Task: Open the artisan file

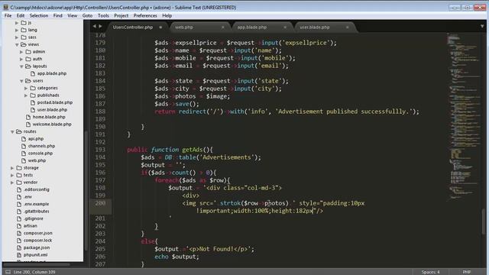Action: click(x=31, y=226)
